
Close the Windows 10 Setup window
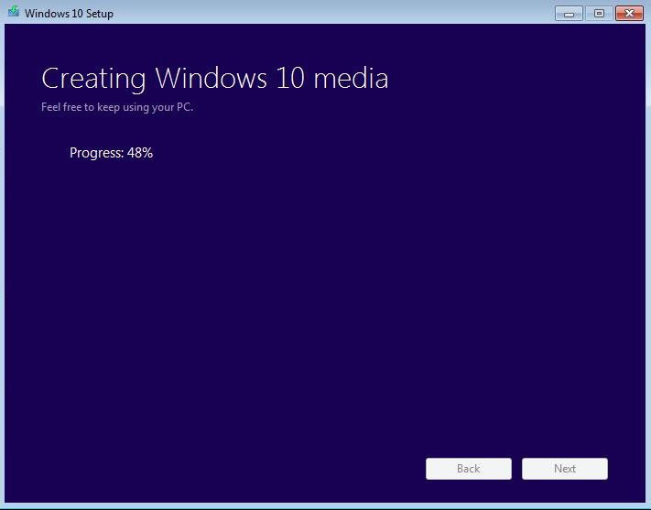(x=630, y=13)
